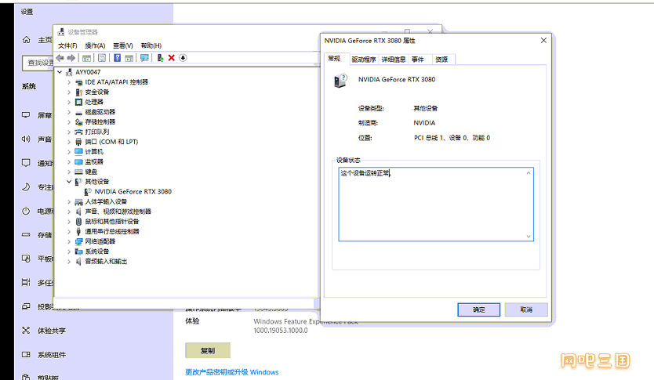Click the action pane icon right of help icon
Image resolution: width=654 pixels, height=380 pixels.
point(129,58)
